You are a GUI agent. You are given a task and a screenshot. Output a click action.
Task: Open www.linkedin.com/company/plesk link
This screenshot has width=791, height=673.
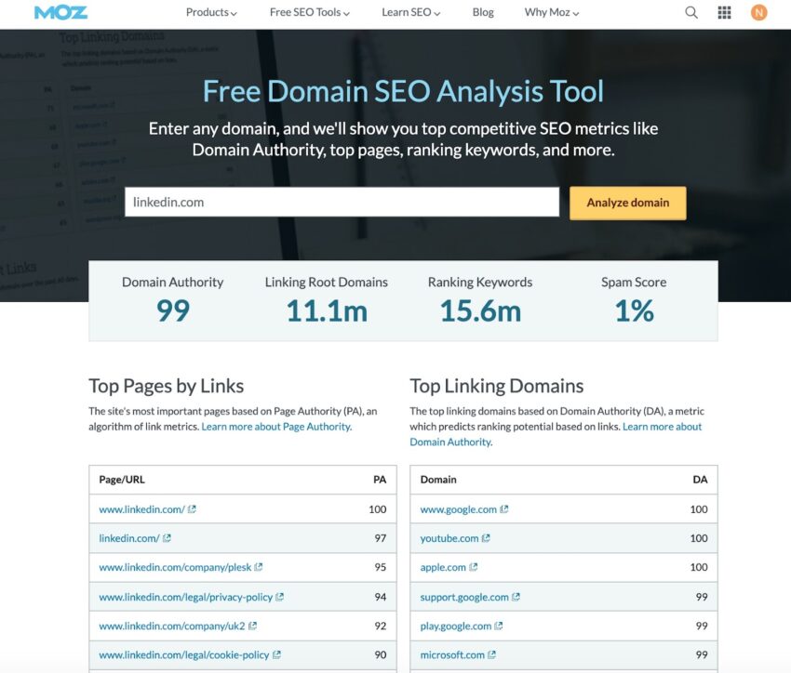coord(175,567)
